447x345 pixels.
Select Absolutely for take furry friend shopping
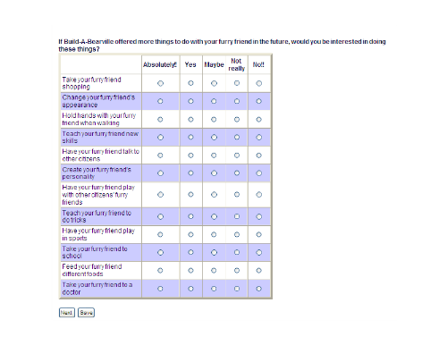coord(160,83)
